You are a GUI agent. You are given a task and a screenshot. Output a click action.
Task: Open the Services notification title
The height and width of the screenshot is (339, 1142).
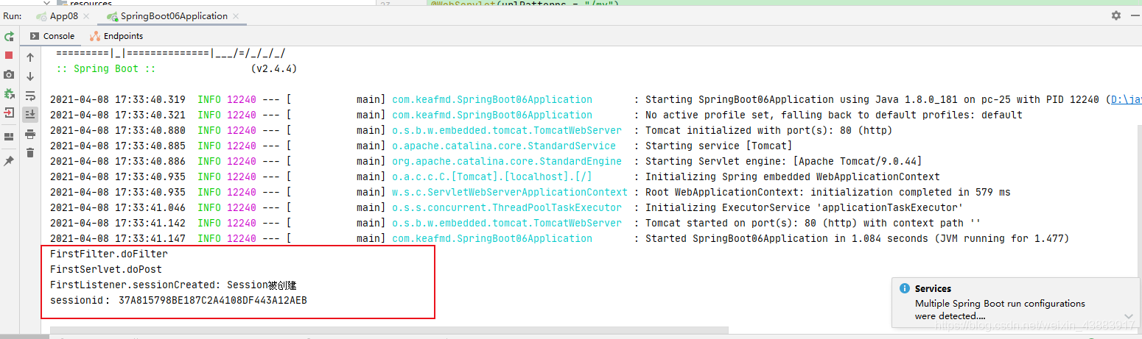coord(933,289)
